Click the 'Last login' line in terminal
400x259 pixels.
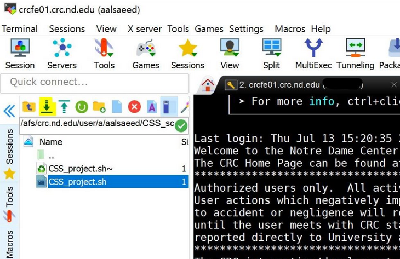[x=297, y=139]
